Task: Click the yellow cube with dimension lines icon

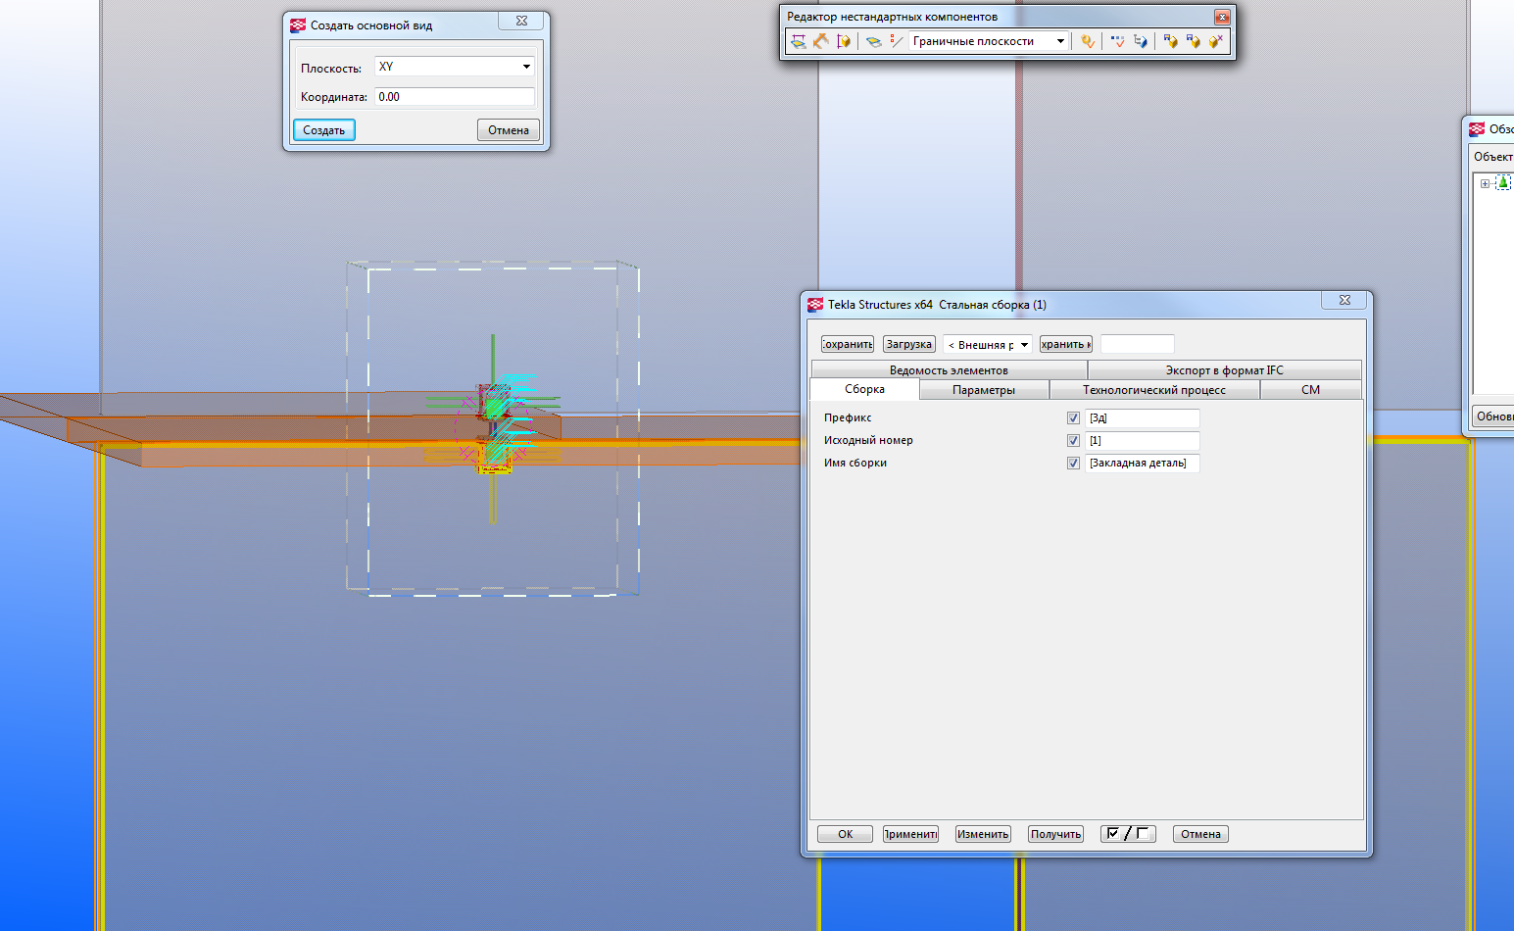Action: (844, 41)
